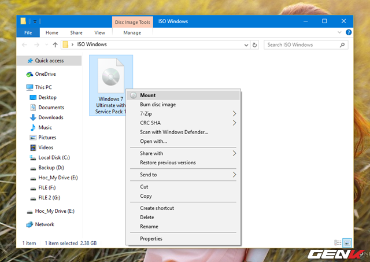Select Mount in the context menu
The width and height of the screenshot is (370, 262).
tap(183, 95)
